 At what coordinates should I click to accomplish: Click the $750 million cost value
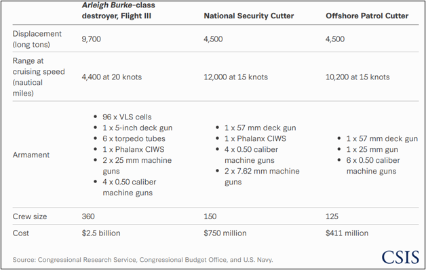(x=225, y=233)
